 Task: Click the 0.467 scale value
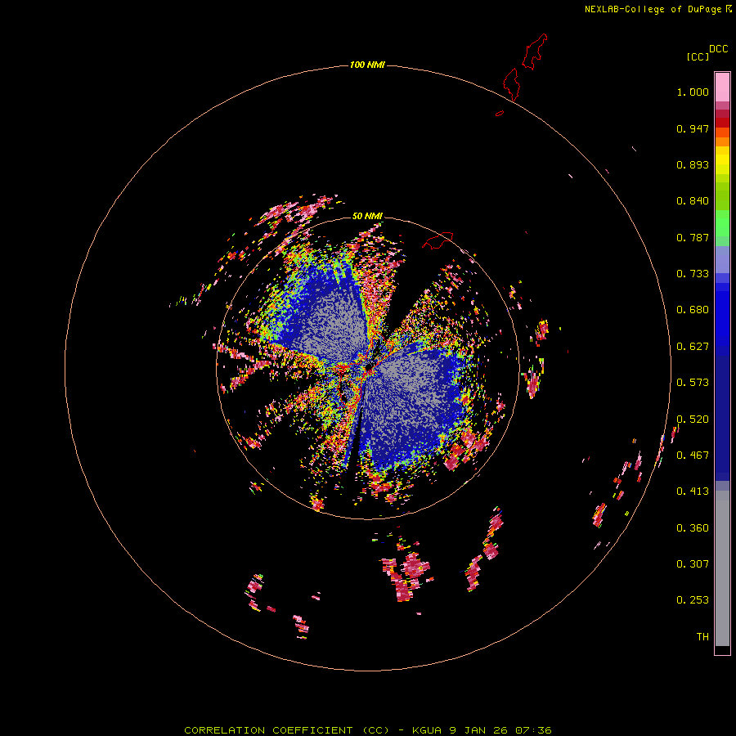[693, 456]
